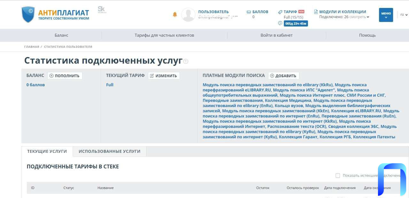Click the ТАРИФ header label

click(290, 12)
